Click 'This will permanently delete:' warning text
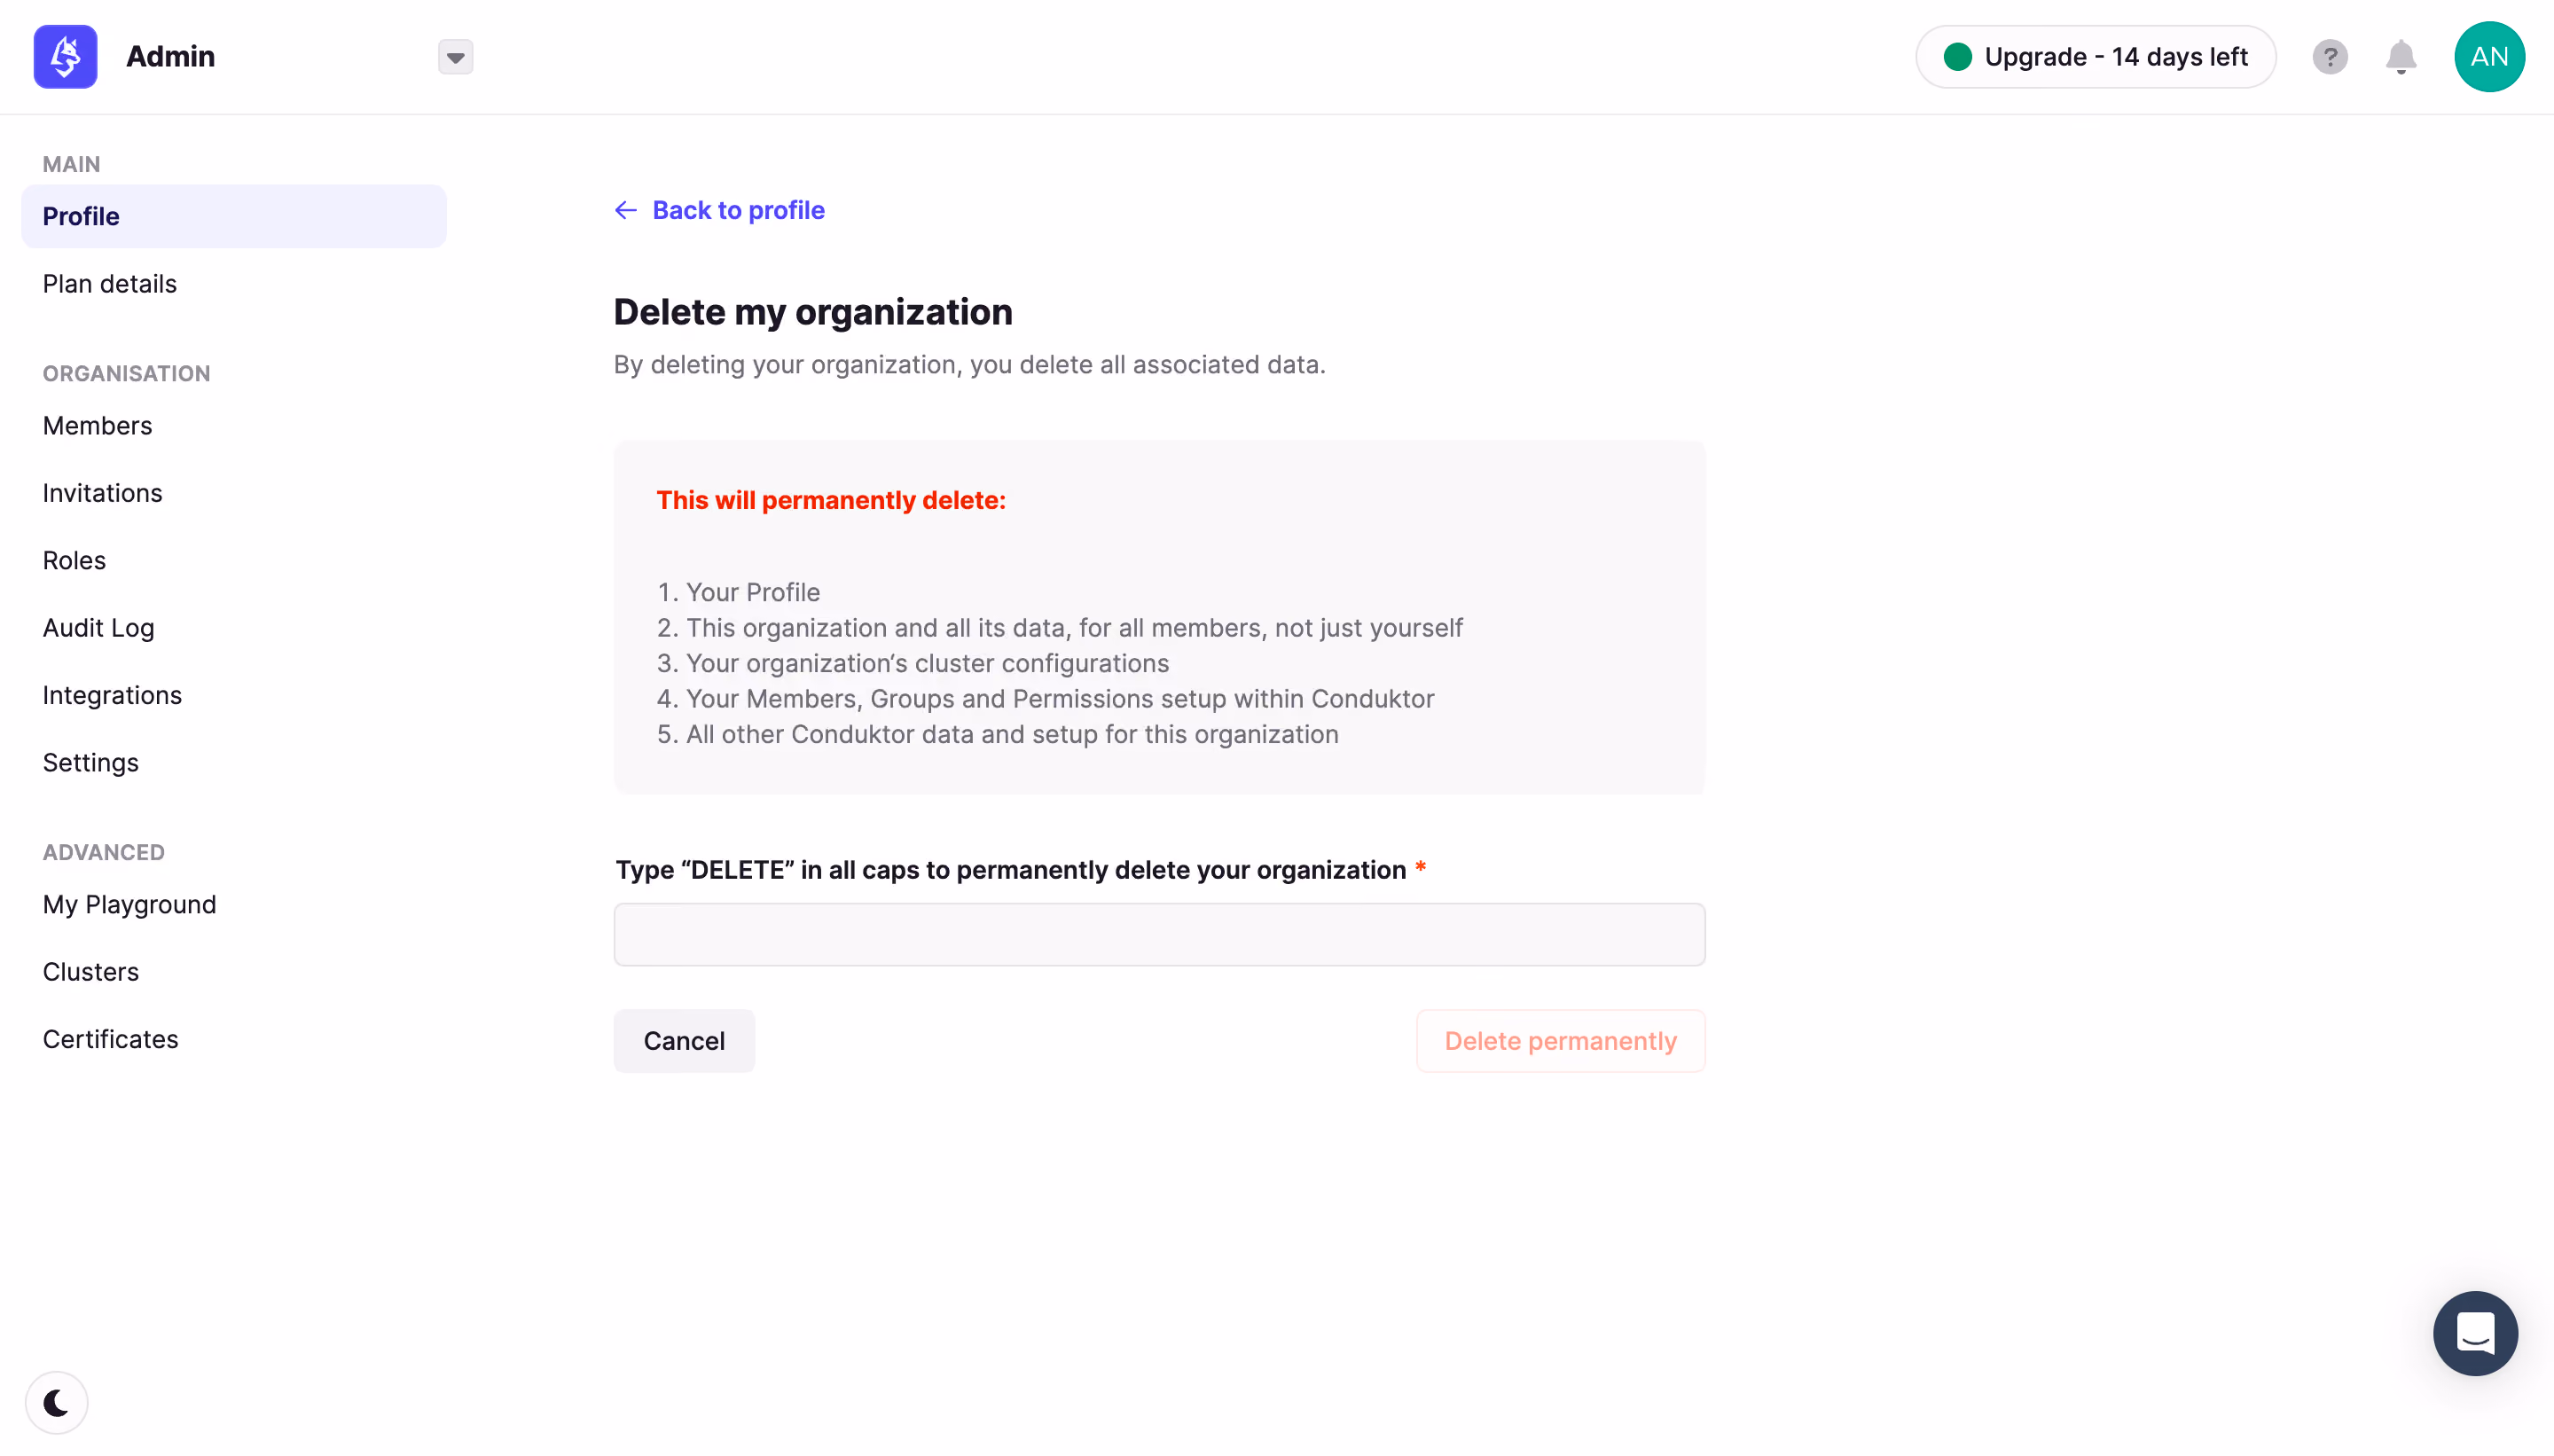The height and width of the screenshot is (1456, 2554). [x=830, y=500]
